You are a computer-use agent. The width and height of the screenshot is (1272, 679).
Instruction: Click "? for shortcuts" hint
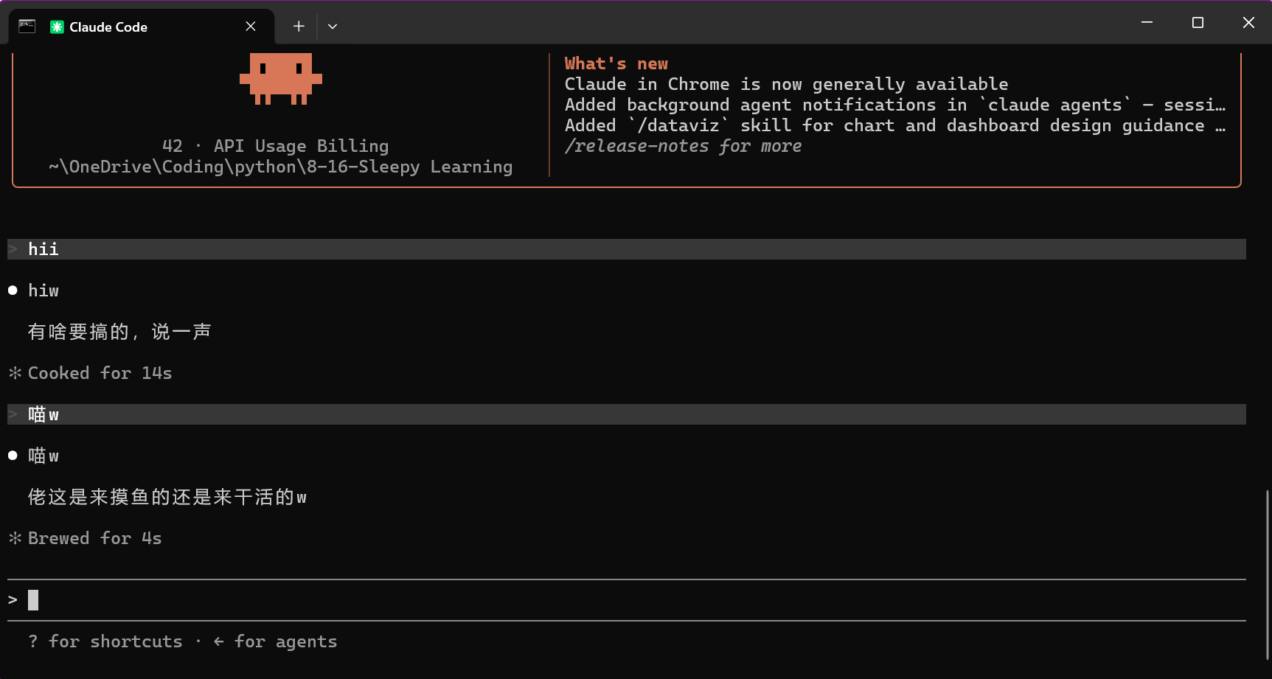coord(105,641)
